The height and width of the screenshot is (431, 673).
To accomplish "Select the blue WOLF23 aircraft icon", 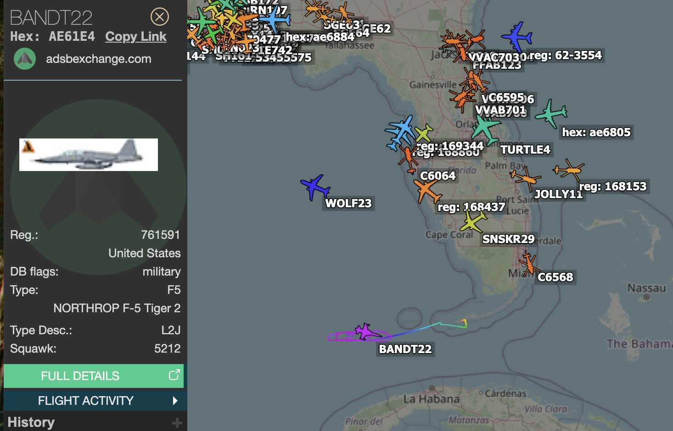I will click(x=315, y=187).
